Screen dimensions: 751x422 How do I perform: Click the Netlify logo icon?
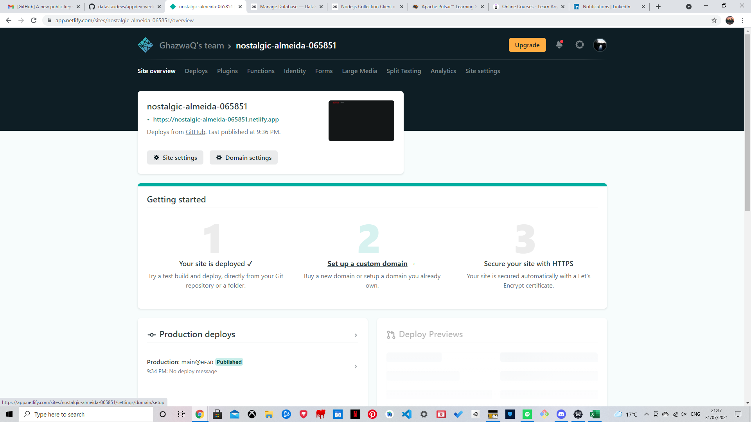145,45
